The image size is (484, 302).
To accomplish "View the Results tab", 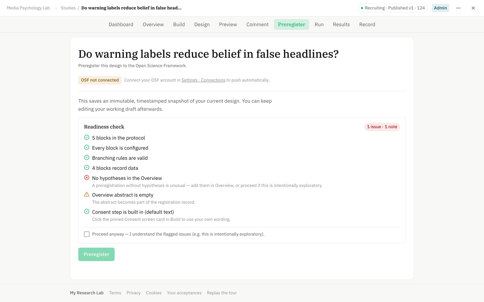I will point(341,24).
